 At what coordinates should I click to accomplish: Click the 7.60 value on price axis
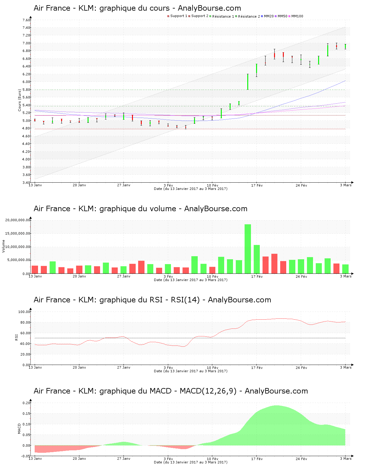point(26,20)
